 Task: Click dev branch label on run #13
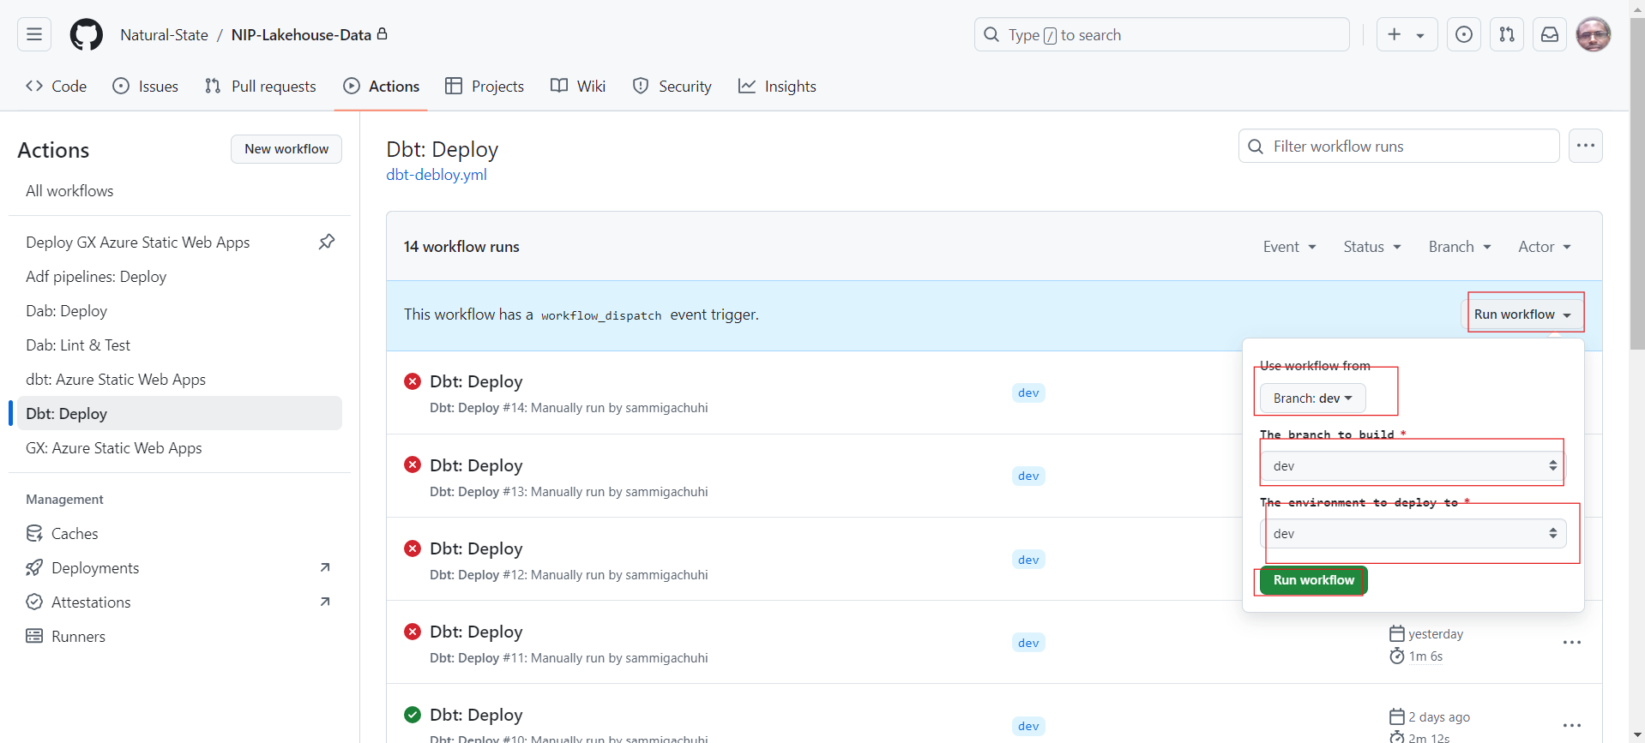click(1028, 476)
